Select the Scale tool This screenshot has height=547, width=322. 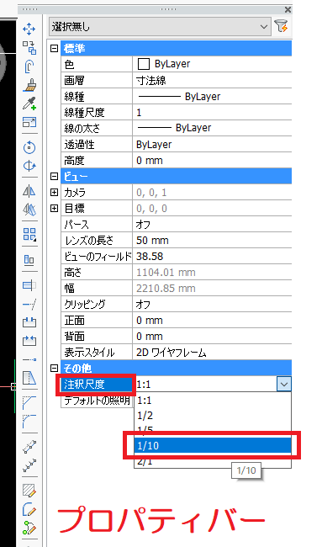coord(29,122)
